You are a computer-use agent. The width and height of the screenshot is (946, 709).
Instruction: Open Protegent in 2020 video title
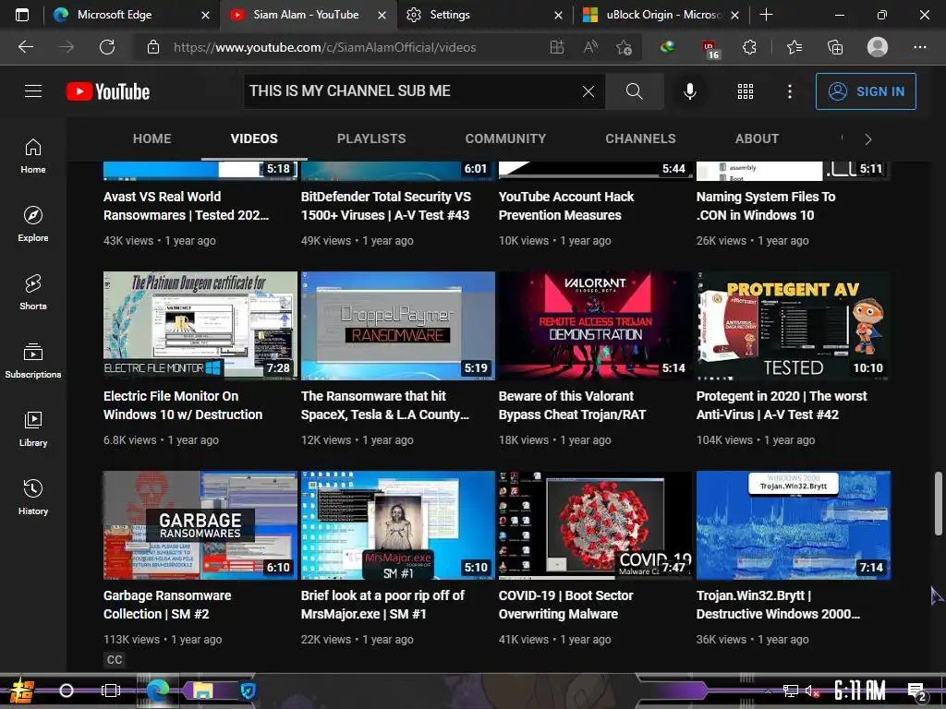[782, 405]
